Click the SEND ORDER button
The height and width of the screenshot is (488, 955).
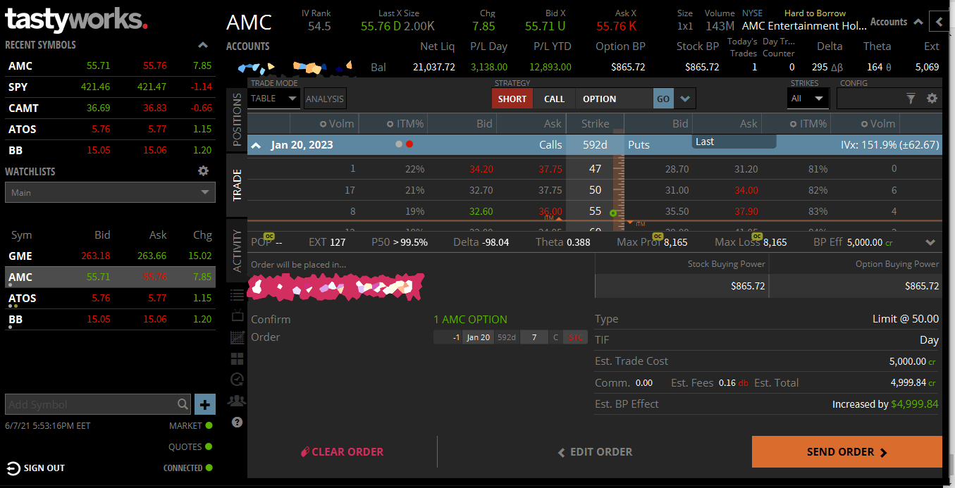tap(846, 452)
